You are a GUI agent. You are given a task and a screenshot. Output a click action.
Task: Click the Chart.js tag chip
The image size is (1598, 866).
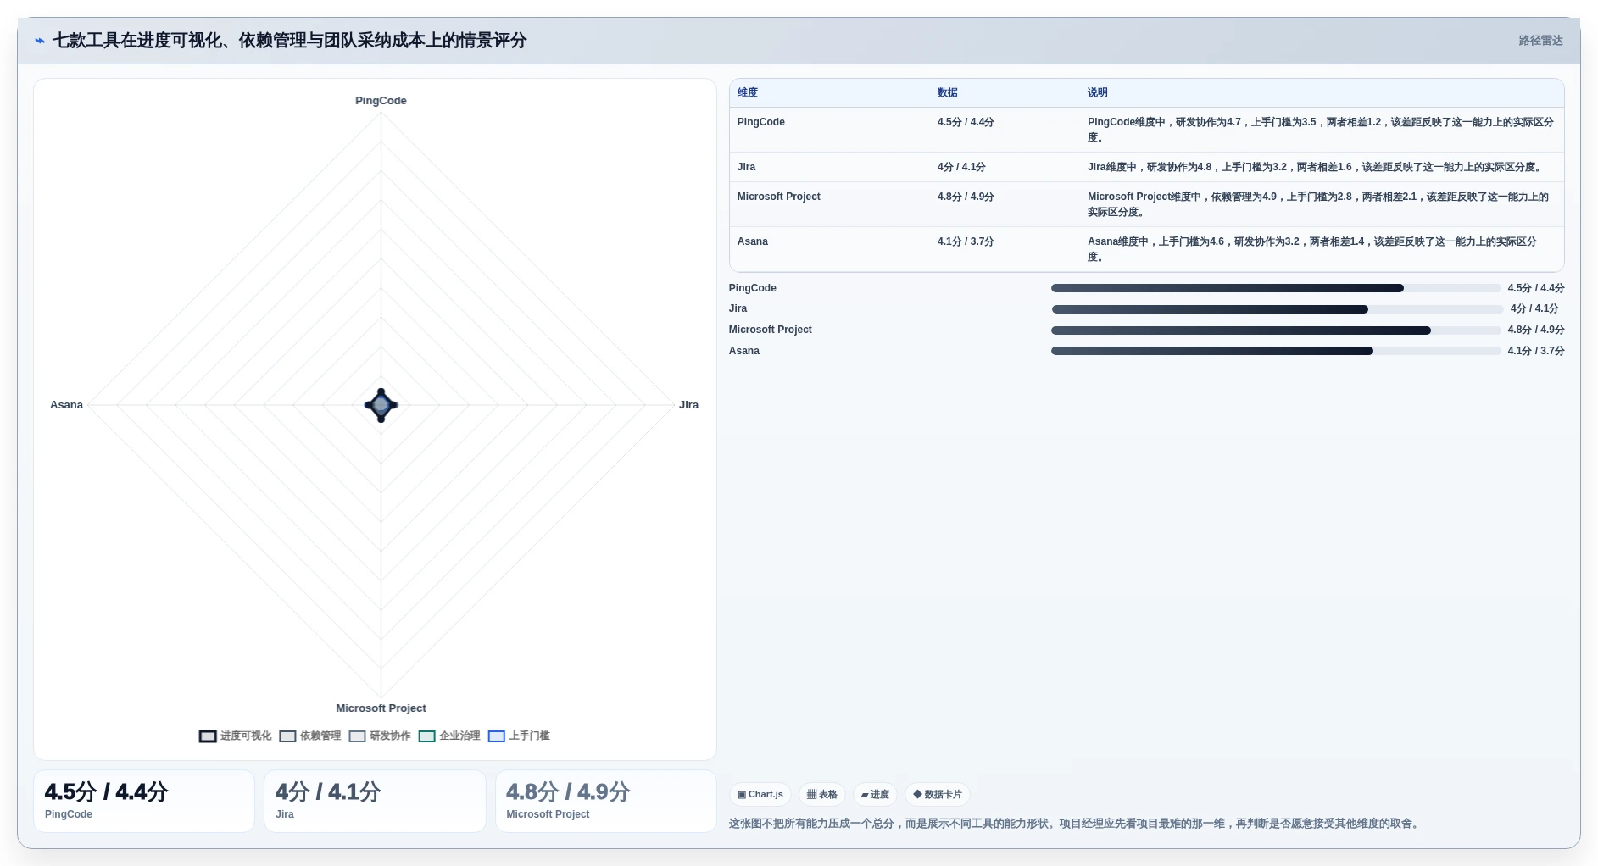tap(760, 795)
